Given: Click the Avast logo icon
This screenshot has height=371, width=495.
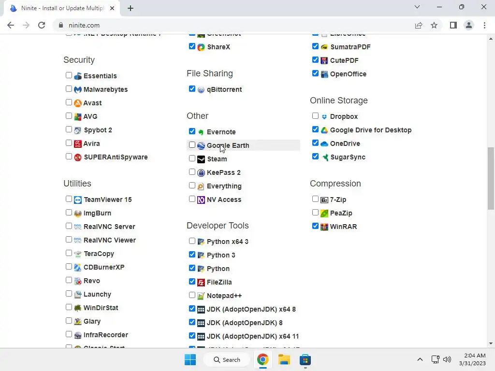Looking at the screenshot, I should click(78, 103).
